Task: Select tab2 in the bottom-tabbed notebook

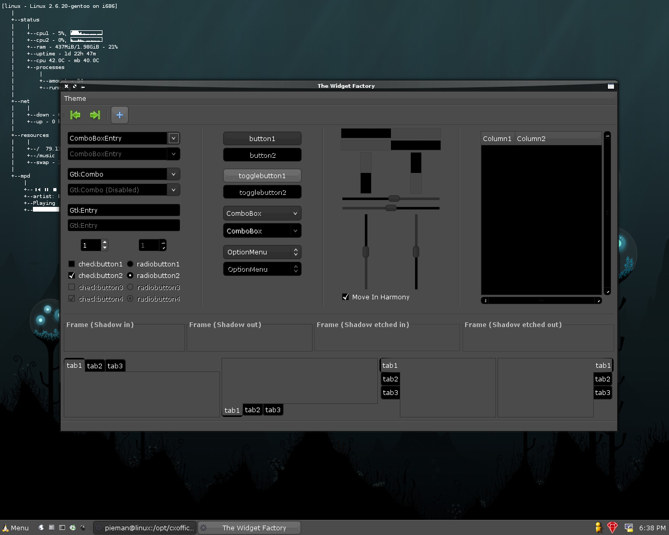Action: tap(252, 410)
